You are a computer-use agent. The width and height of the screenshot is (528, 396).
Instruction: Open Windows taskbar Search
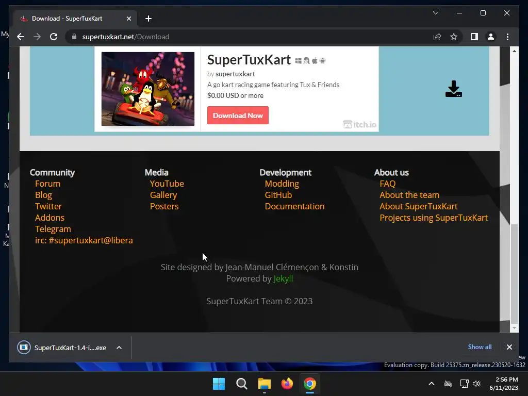tap(241, 384)
